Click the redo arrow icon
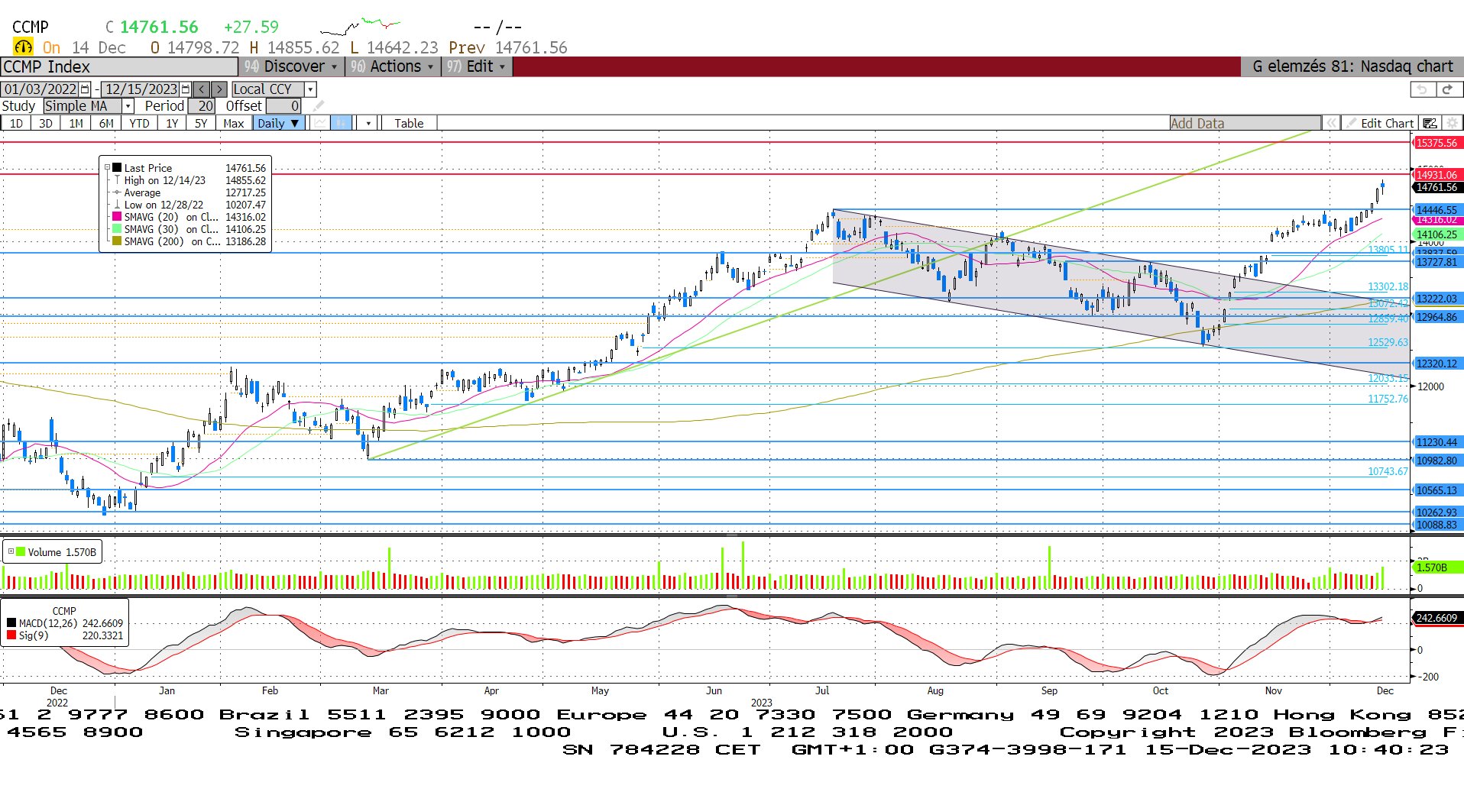1464x792 pixels. (x=1447, y=89)
